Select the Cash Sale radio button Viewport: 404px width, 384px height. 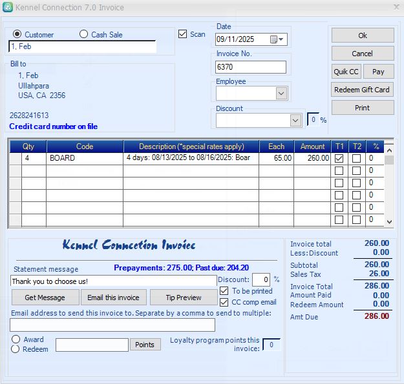[84, 35]
